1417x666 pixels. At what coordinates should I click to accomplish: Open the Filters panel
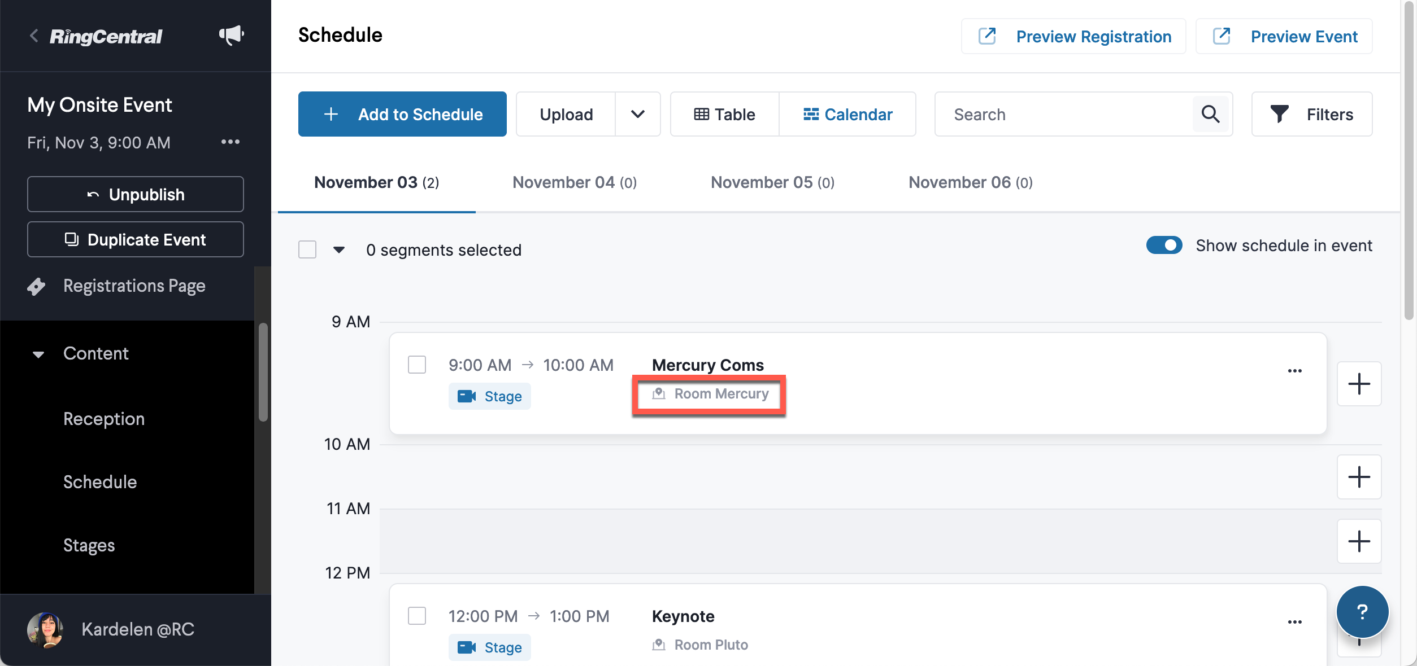coord(1311,114)
